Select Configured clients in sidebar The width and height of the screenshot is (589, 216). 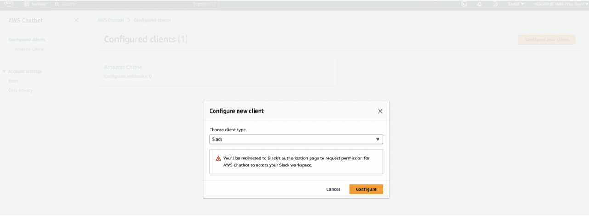click(27, 40)
